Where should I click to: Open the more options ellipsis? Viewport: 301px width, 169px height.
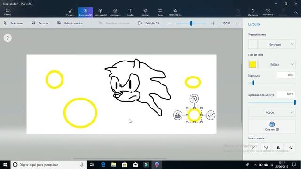[238, 23]
